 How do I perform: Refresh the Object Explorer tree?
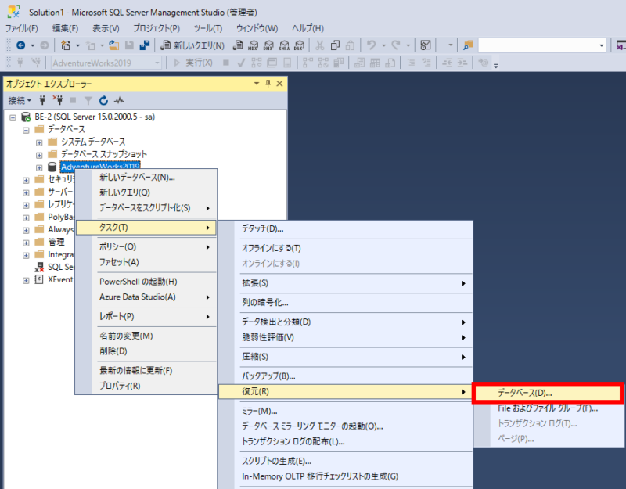click(104, 99)
